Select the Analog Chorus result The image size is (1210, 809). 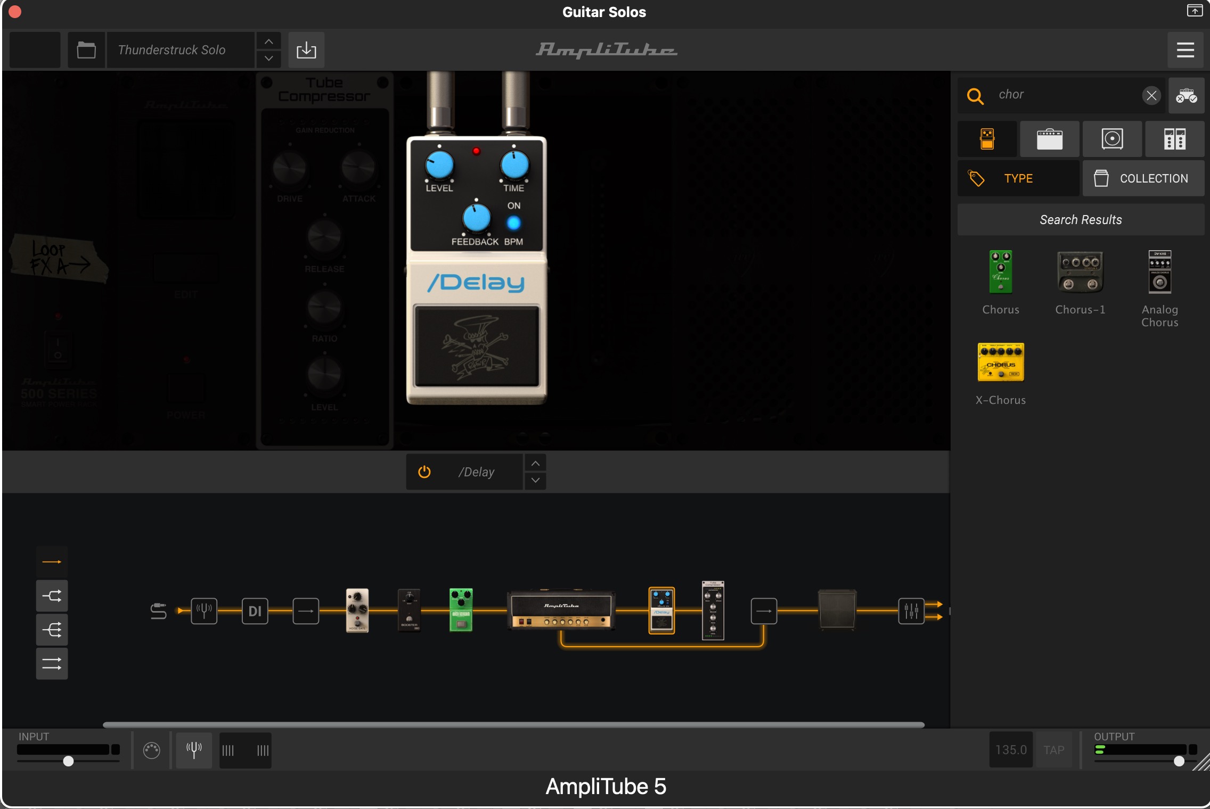pyautogui.click(x=1159, y=272)
